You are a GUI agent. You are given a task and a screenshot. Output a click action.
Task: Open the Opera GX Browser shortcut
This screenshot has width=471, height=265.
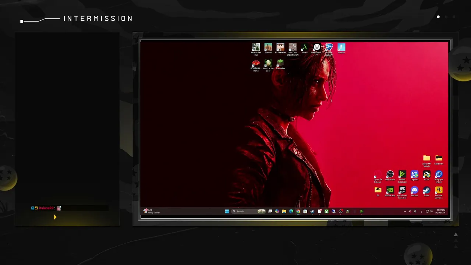pos(378,177)
